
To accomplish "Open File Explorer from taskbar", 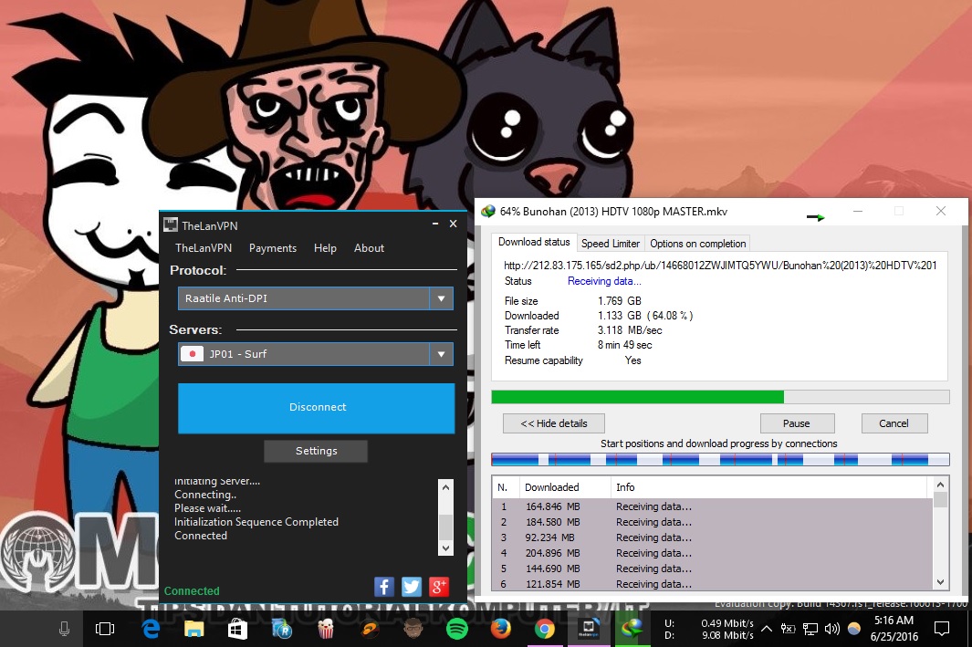I will click(x=194, y=629).
